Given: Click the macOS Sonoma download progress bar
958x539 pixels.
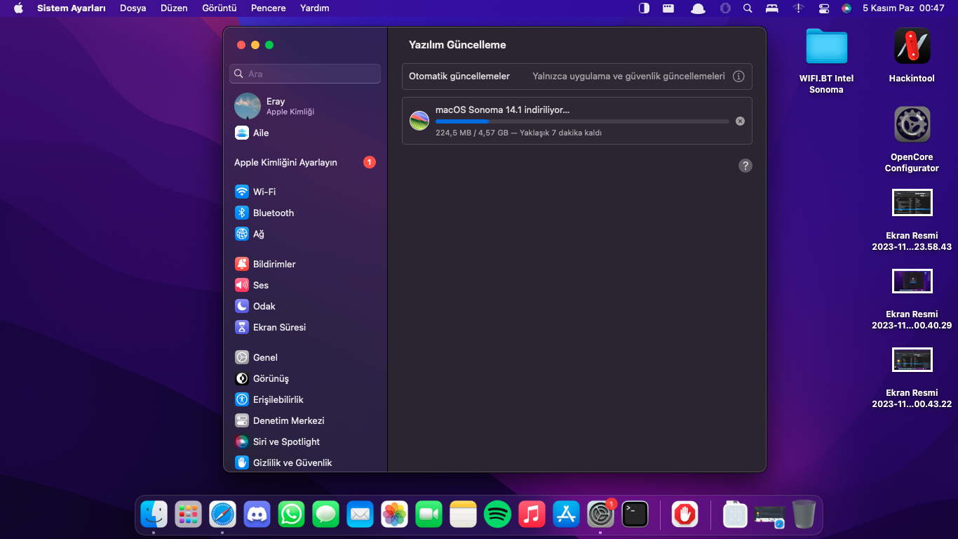Looking at the screenshot, I should tap(582, 121).
